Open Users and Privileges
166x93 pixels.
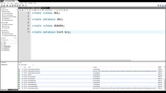pyautogui.click(x=9, y=15)
